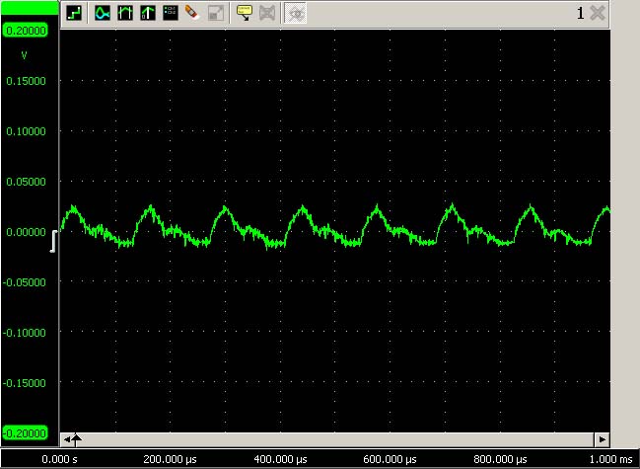Click the cyan and green overlapping waveform icon

coord(103,13)
